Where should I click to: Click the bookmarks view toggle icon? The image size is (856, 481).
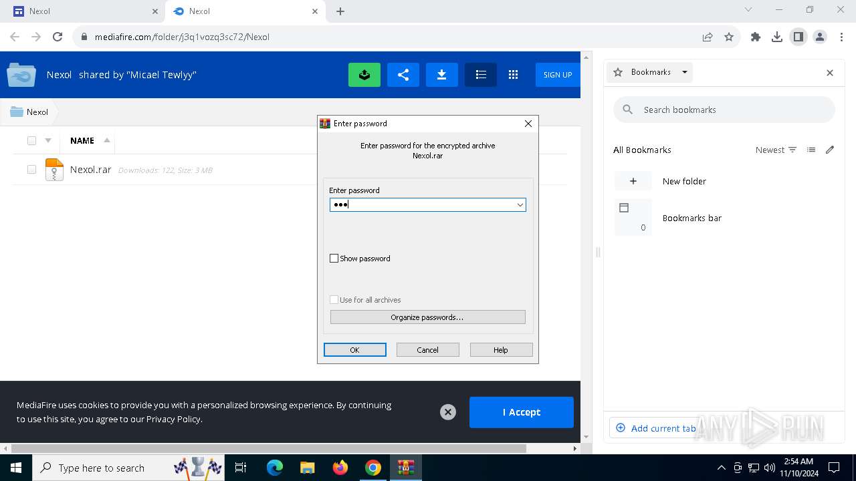tap(811, 150)
